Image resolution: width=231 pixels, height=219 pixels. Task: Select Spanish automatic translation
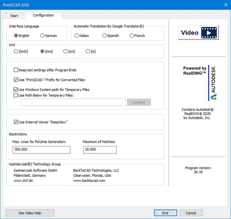click(104, 36)
